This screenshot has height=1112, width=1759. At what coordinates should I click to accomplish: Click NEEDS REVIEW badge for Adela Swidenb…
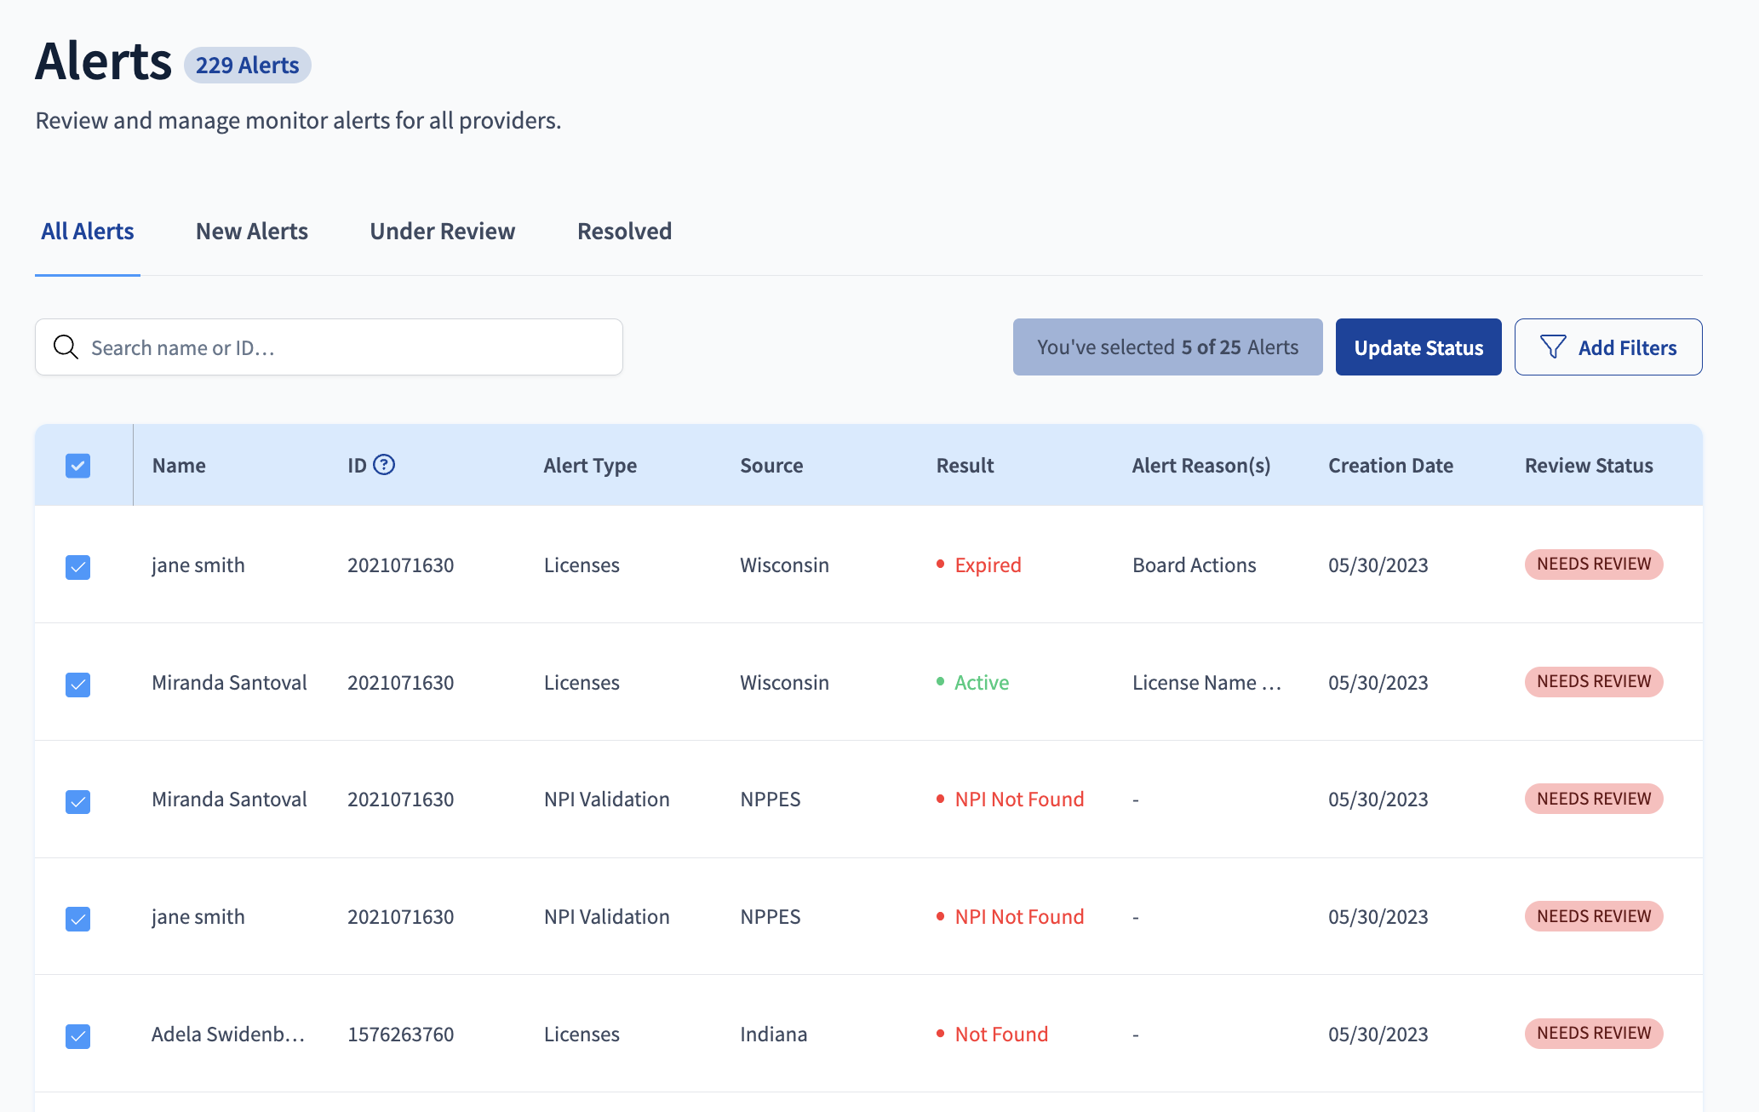[1594, 1034]
